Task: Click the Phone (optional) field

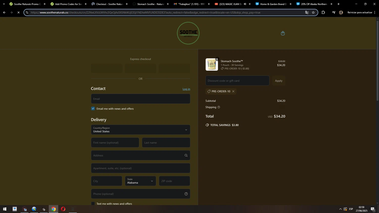Action: tap(140, 194)
